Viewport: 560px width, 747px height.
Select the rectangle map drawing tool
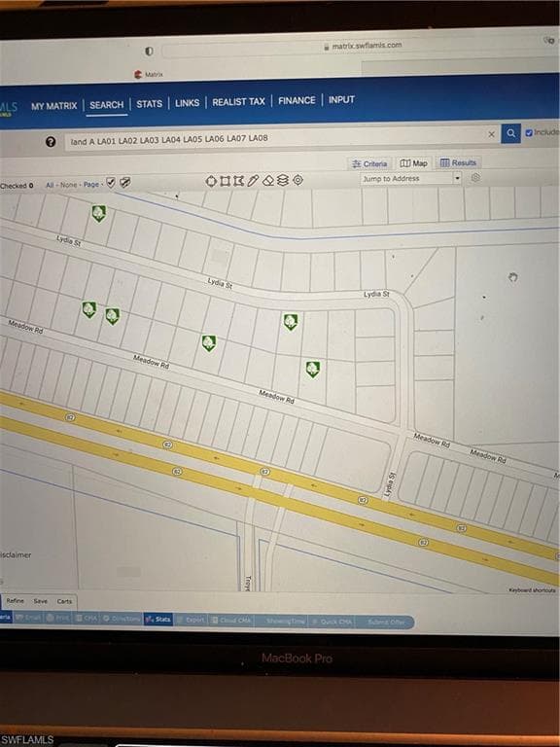point(226,181)
